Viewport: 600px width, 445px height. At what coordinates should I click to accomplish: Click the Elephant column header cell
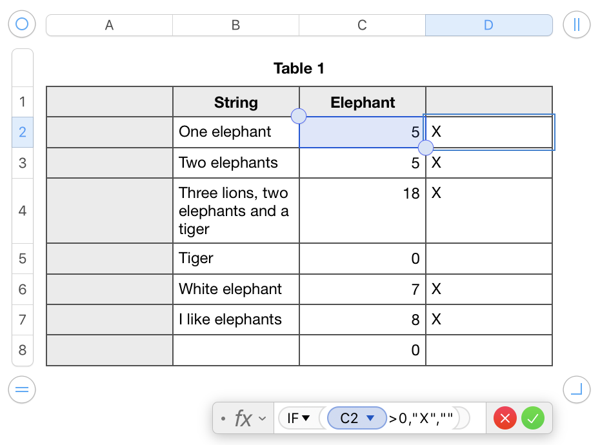pos(363,102)
